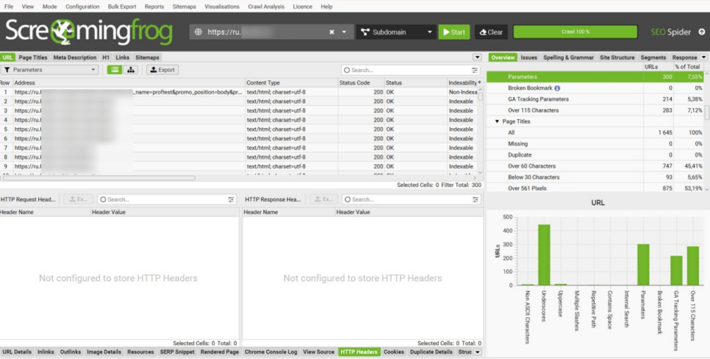Image resolution: width=710 pixels, height=359 pixels.
Task: Switch to the Segments tab
Action: pyautogui.click(x=653, y=58)
